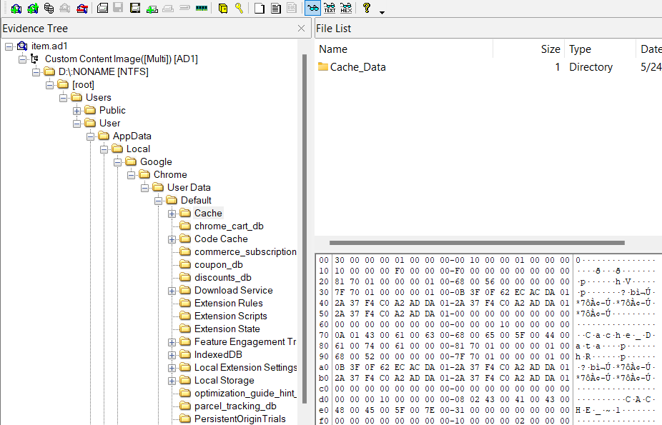
Task: Click Export Logical Image (AD1) icon
Action: [x=135, y=8]
